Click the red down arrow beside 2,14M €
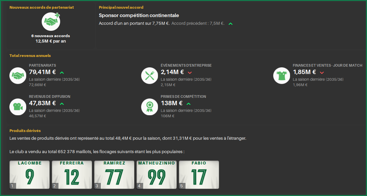This screenshot has width=367, height=196. (x=190, y=73)
